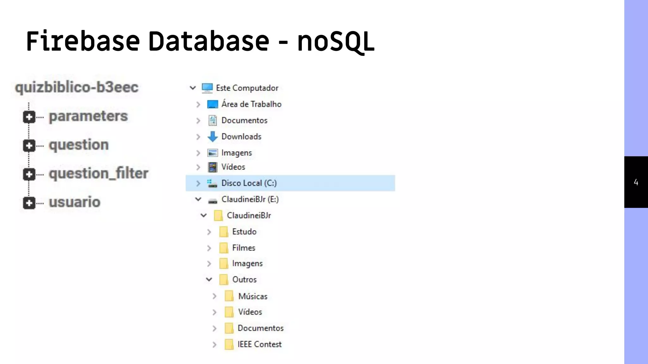648x364 pixels.
Task: Collapse the ClaudineiBJr folder chevron
Action: (203, 215)
